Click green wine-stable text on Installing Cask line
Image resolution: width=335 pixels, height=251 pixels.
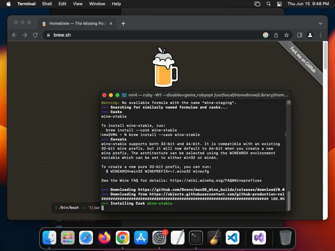160,203
